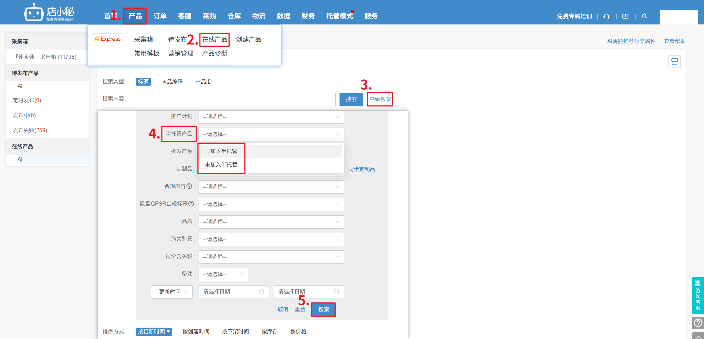Click the store icon at panel top right

(x=674, y=62)
